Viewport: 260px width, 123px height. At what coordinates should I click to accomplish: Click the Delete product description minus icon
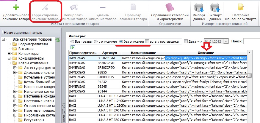(x=103, y=7)
